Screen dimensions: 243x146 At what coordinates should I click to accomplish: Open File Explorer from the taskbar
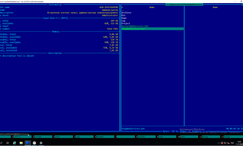click(21, 143)
